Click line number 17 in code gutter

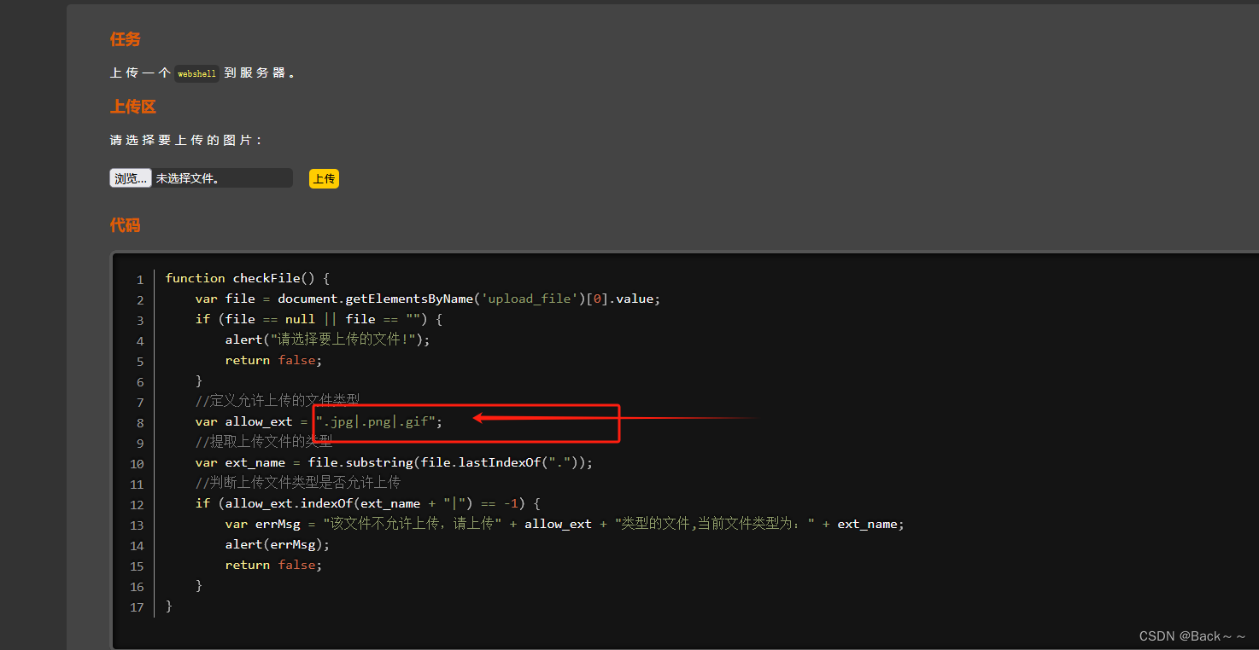click(x=138, y=606)
